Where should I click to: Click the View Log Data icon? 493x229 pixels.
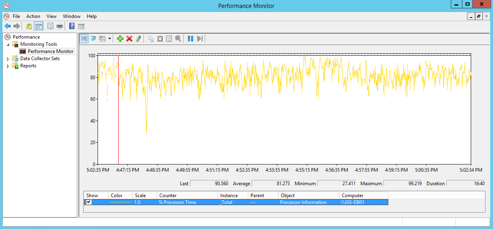pos(93,39)
